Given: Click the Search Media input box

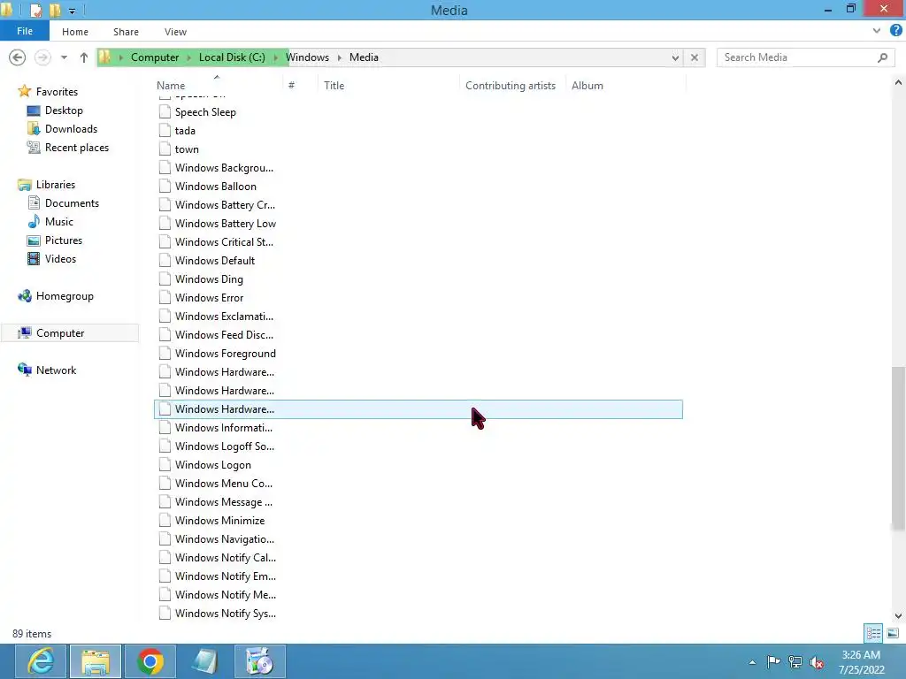Looking at the screenshot, I should tap(797, 57).
